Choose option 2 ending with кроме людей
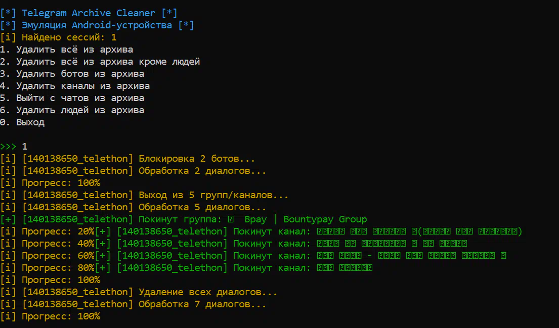Screen dimensions: 559x328 pyautogui.click(x=100, y=62)
